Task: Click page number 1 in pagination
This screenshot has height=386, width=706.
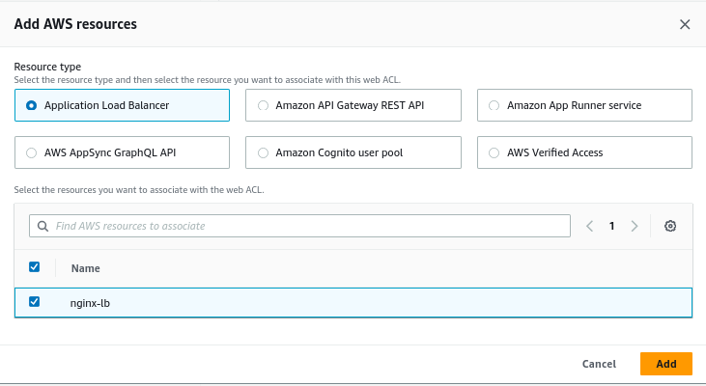Action: (x=611, y=226)
